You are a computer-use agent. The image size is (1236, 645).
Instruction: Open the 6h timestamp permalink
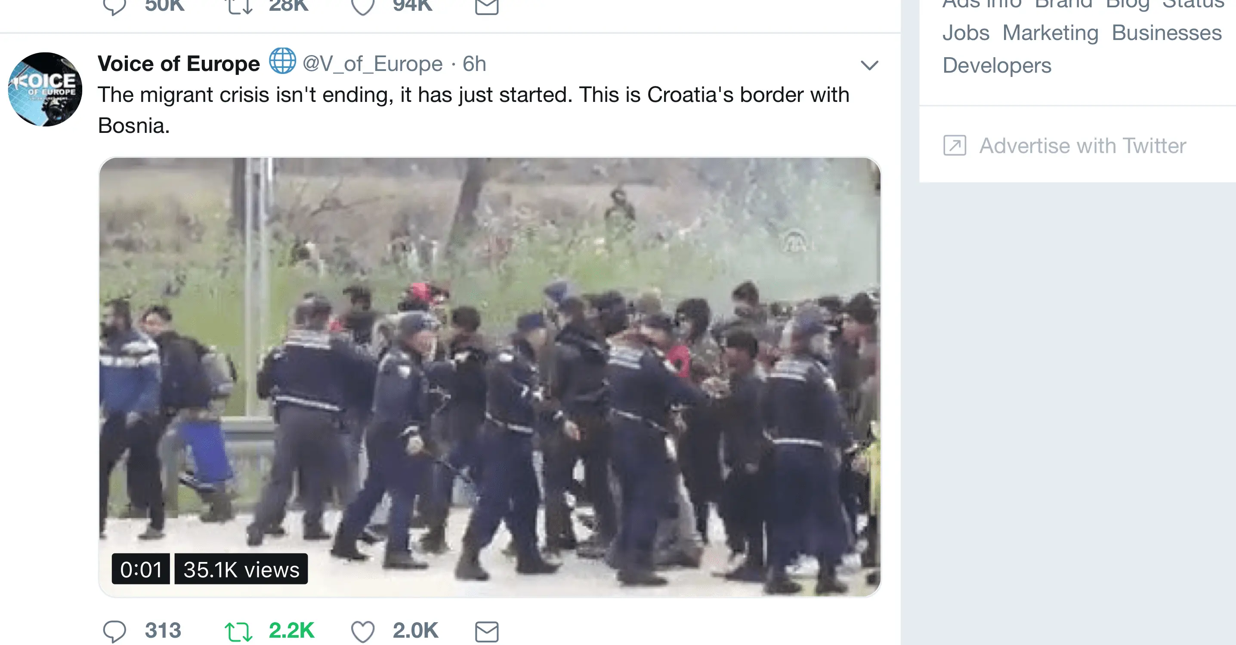(474, 64)
